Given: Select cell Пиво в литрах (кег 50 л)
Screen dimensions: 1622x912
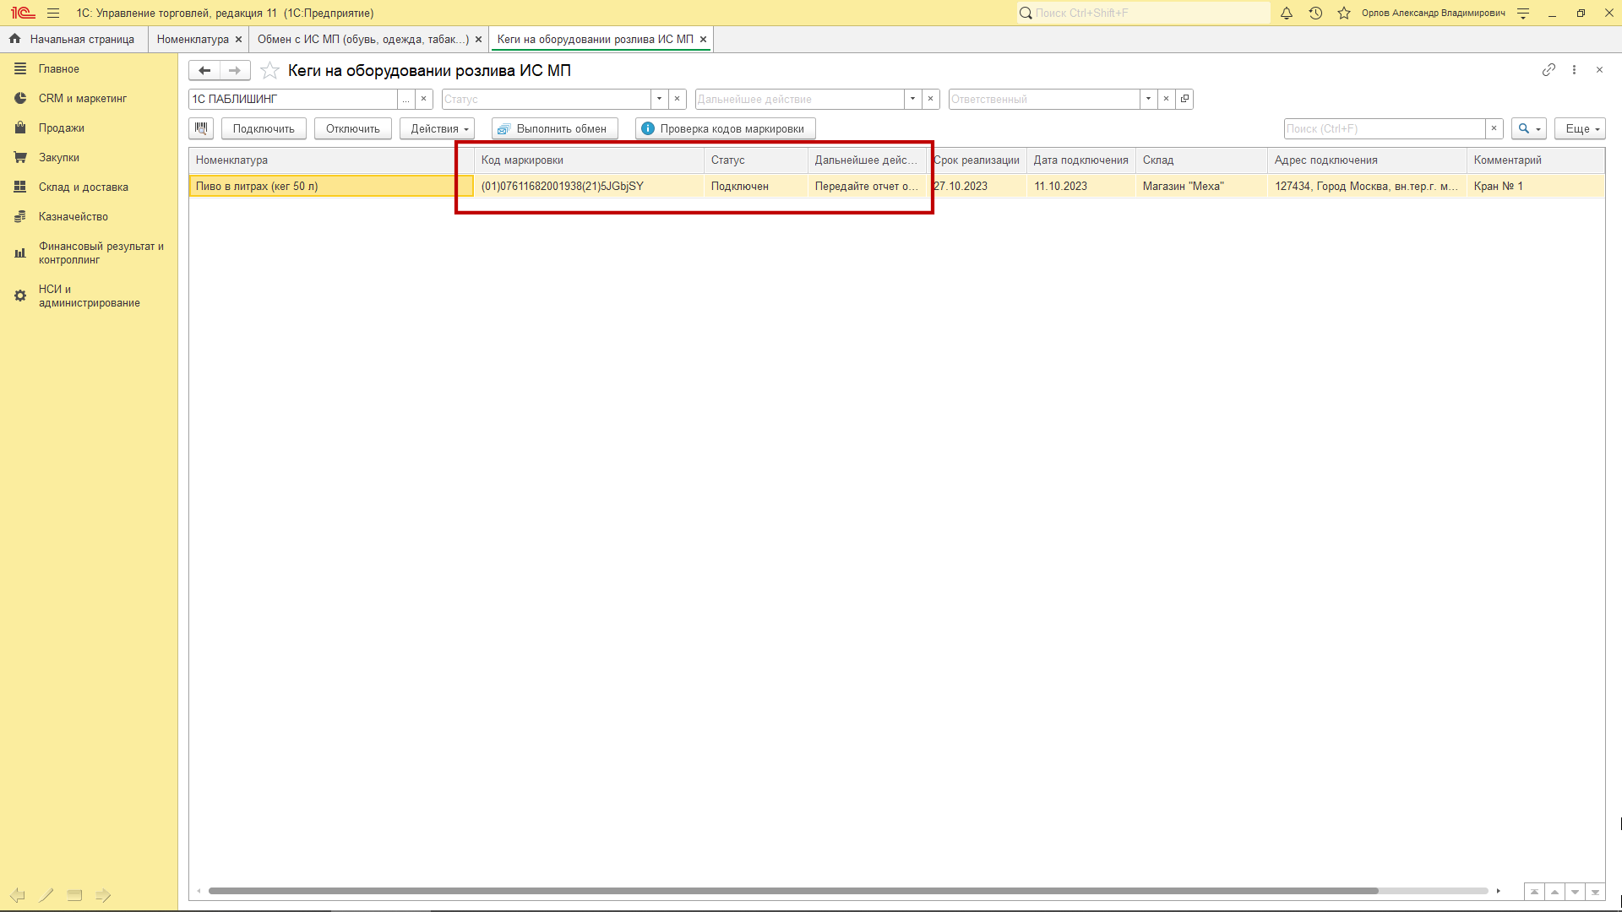Looking at the screenshot, I should (x=331, y=187).
